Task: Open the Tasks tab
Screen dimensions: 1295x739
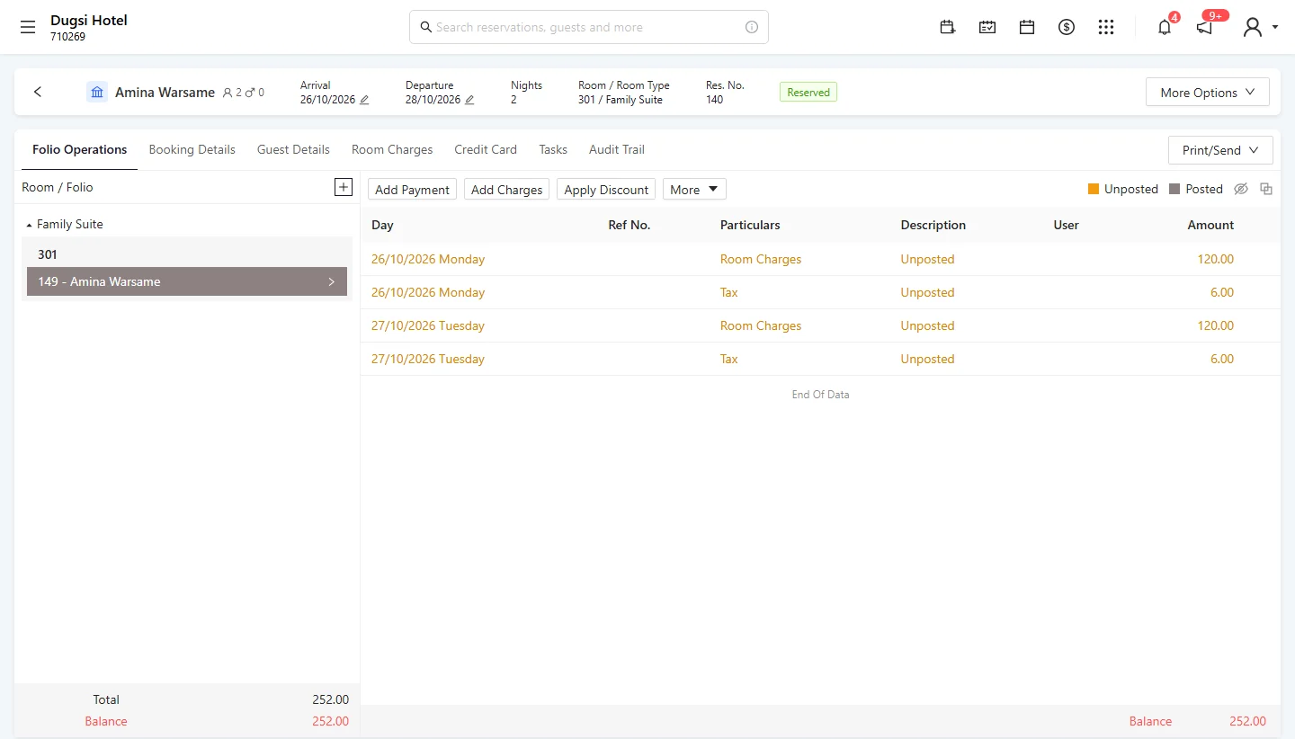Action: point(553,149)
